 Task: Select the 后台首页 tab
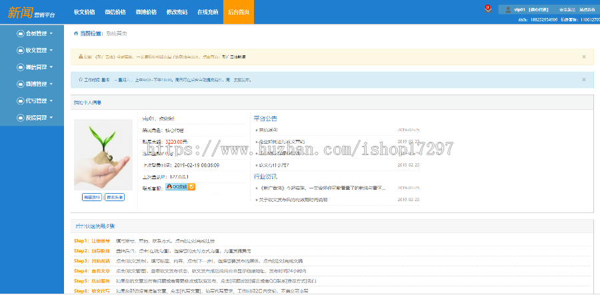pos(239,12)
